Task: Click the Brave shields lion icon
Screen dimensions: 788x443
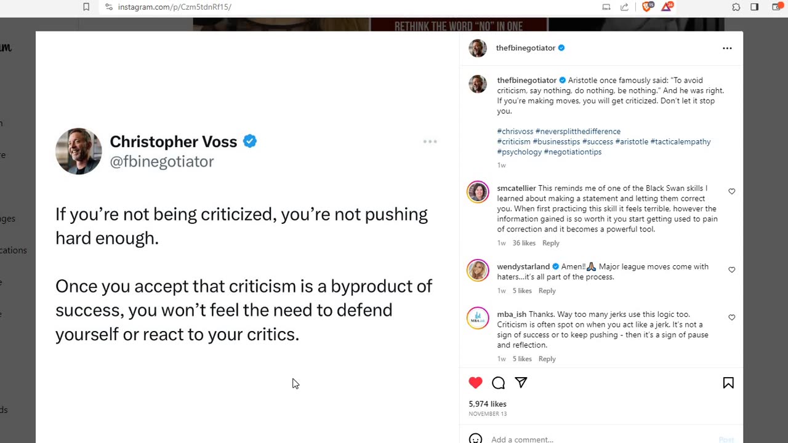Action: [647, 7]
